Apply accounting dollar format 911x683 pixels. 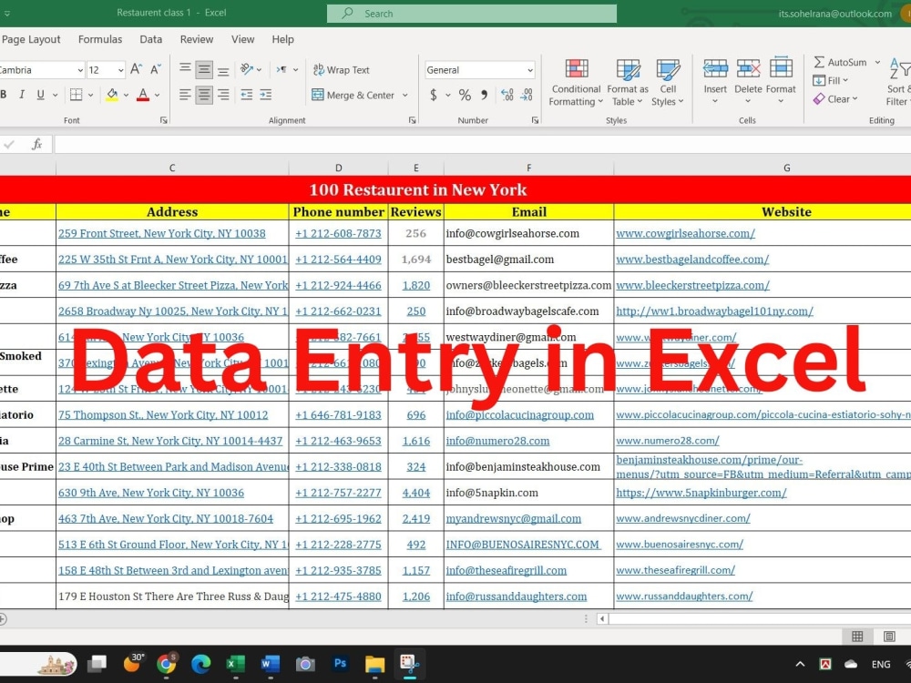click(x=434, y=95)
